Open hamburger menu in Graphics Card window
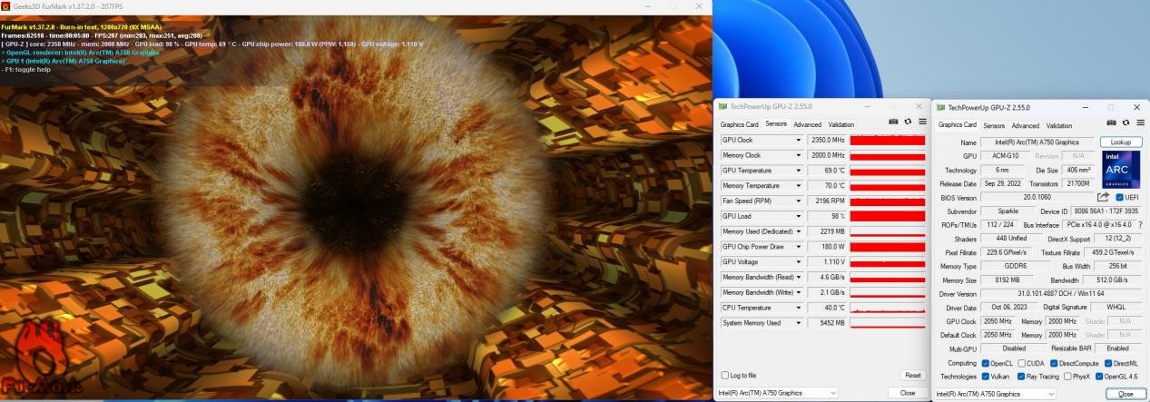Image resolution: width=1150 pixels, height=402 pixels. coord(1140,123)
